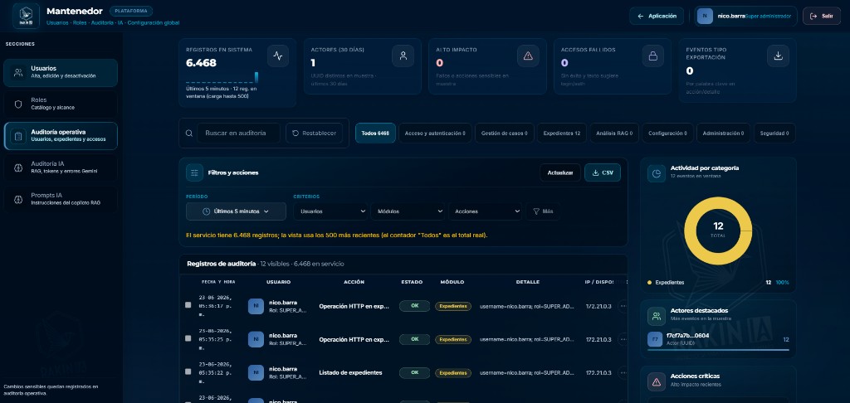Click the yellow Expedientes legend dot

point(649,283)
